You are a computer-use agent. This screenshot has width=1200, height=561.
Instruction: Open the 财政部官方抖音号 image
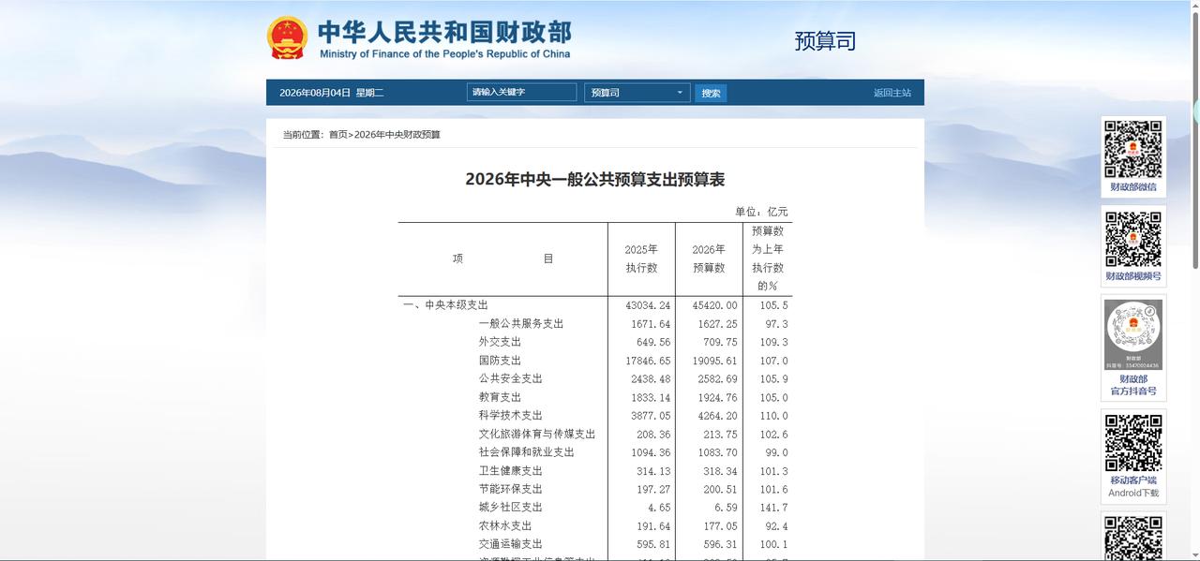(1132, 335)
